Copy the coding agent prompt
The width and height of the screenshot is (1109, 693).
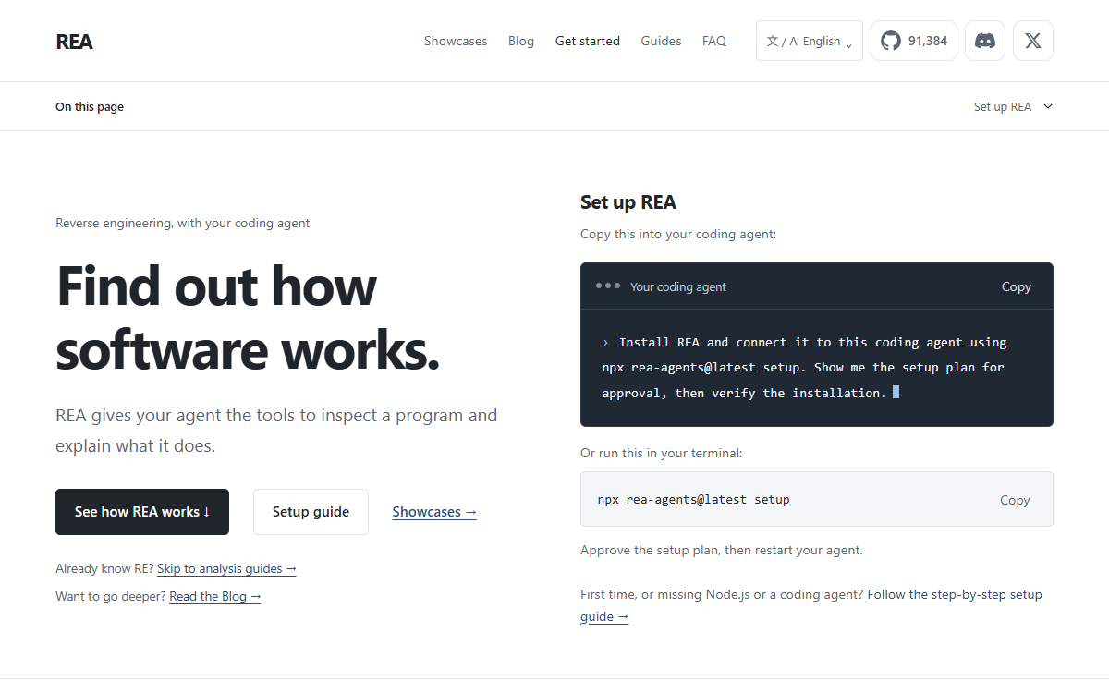click(1016, 286)
